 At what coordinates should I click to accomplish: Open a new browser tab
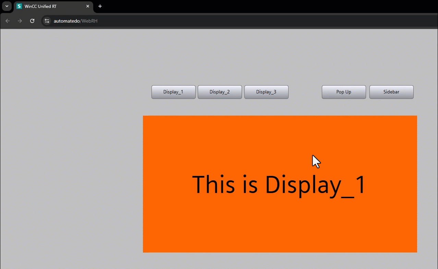[100, 6]
